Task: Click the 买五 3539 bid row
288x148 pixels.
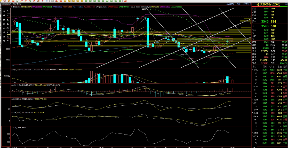Action: coord(270,39)
